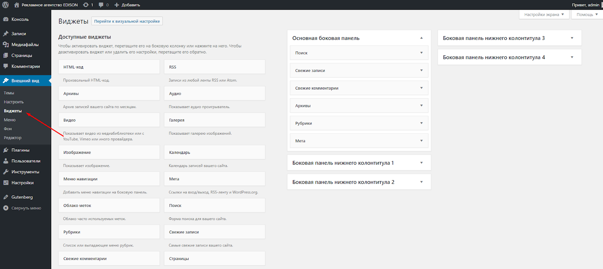Select the Меню навигации available widget

point(109,179)
